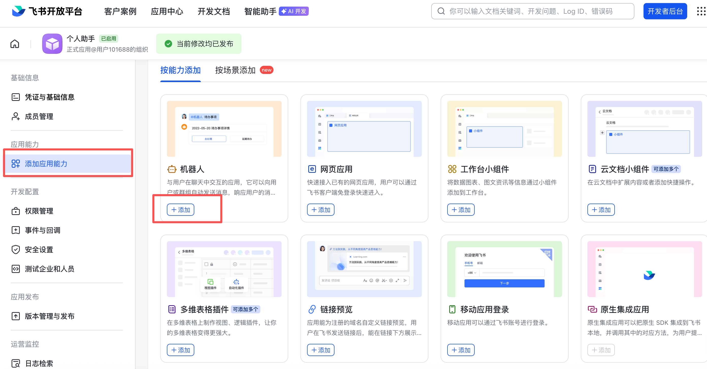Click the home icon beside the breadcrumb

[x=14, y=43]
